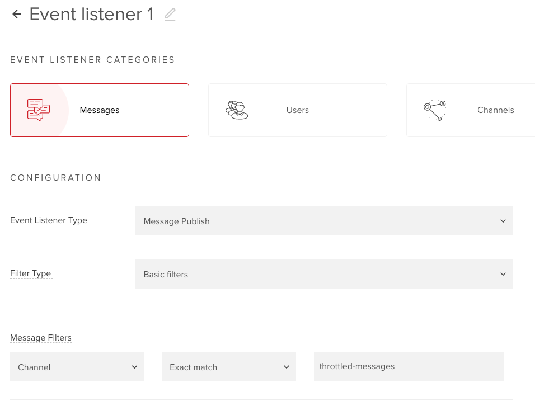Click the group of people icon for Users
This screenshot has height=401, width=535.
pyautogui.click(x=237, y=110)
